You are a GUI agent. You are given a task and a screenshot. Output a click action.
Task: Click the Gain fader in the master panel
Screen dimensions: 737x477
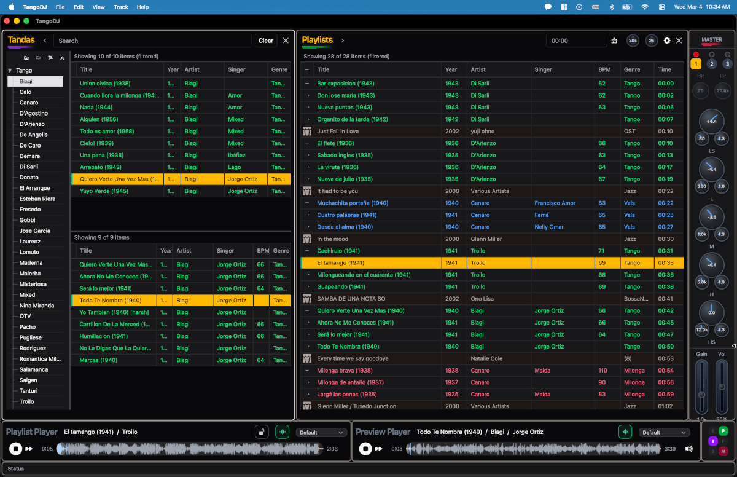tap(701, 387)
